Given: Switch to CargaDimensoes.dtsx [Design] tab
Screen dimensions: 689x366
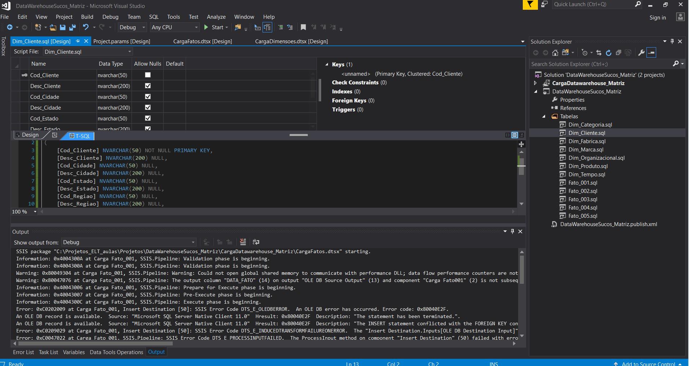Looking at the screenshot, I should (292, 41).
